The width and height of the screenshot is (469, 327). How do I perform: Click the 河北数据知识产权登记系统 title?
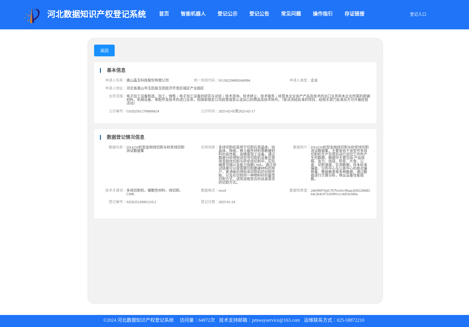tap(96, 14)
